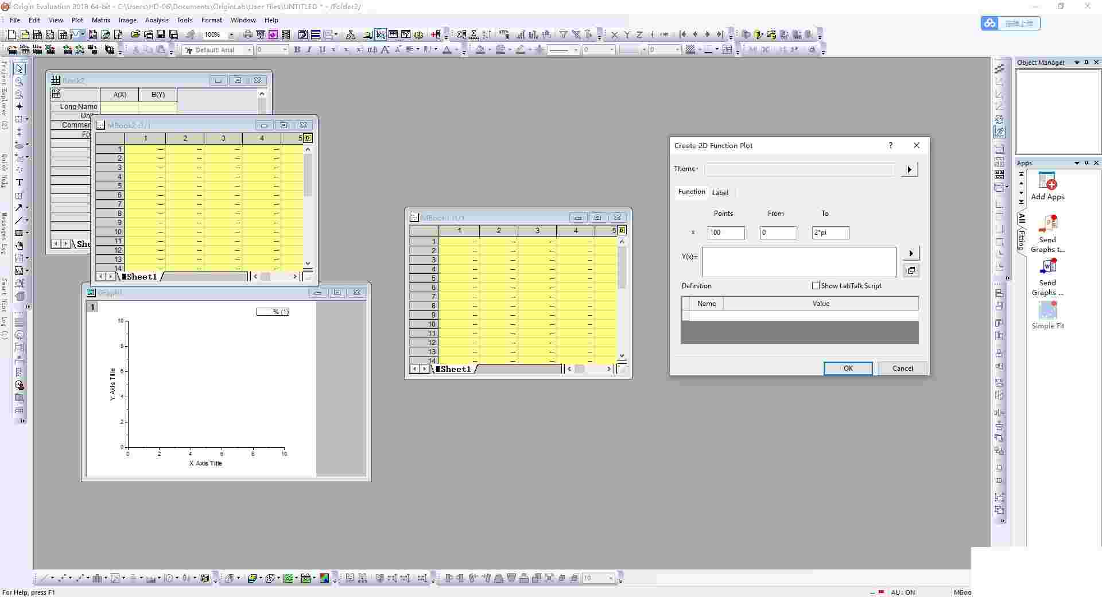Expand the Default: Arial font dropdown
Viewport: 1102px width, 597px height.
(x=249, y=50)
